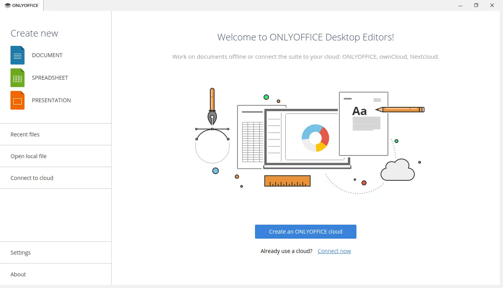This screenshot has height=288, width=503.
Task: Click the blue Document file icon
Action: [17, 55]
